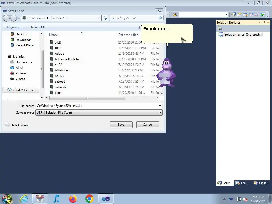
Task: Click the network tray icon
Action: click(239, 199)
